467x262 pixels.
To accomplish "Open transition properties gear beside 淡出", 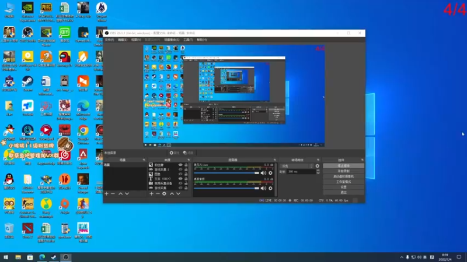I will pos(318,166).
